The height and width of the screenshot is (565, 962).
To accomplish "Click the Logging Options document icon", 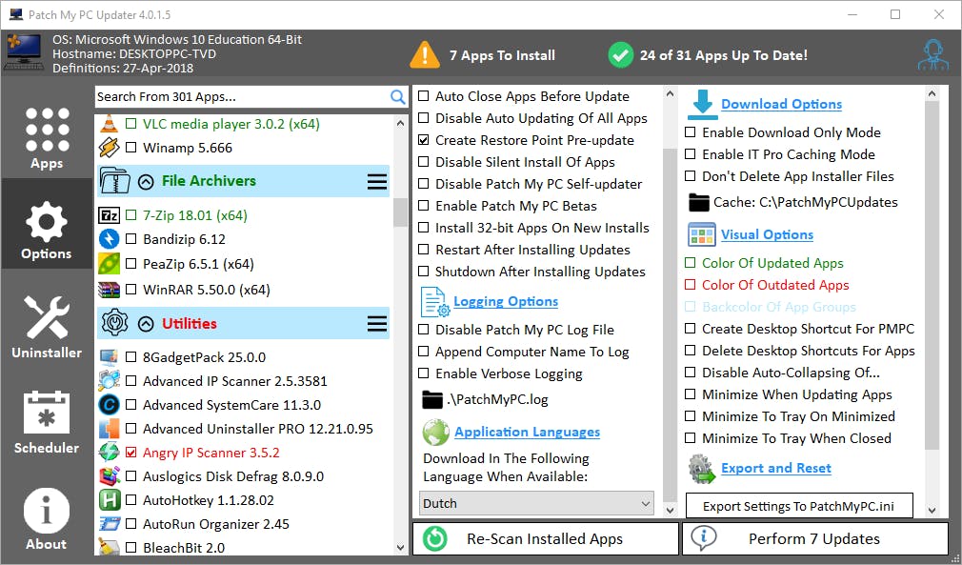I will (435, 302).
